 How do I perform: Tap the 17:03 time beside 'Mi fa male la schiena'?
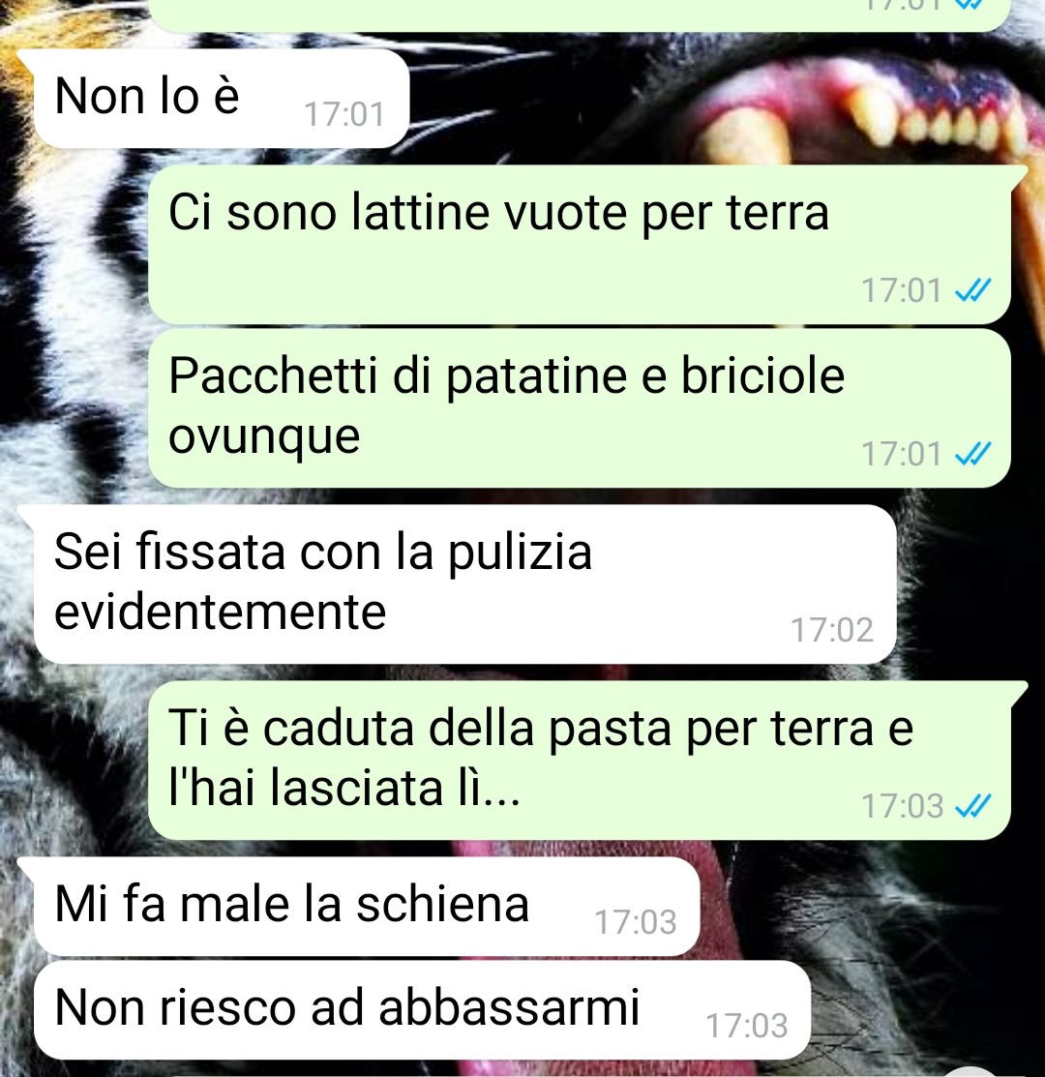(x=636, y=922)
